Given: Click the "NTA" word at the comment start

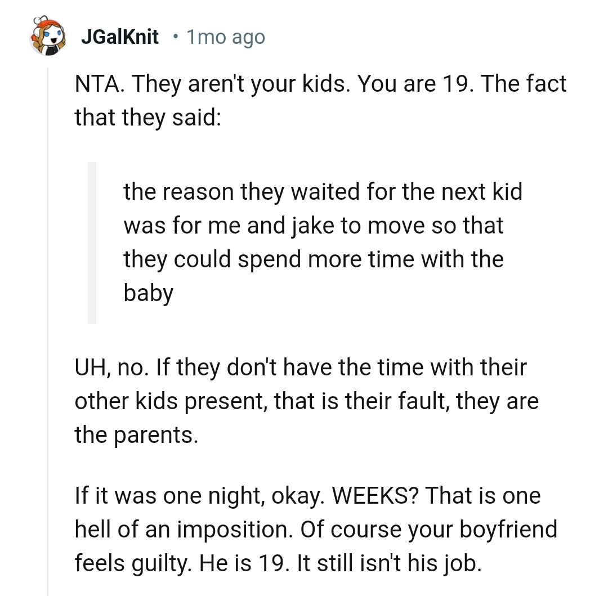Looking at the screenshot, I should [x=95, y=84].
